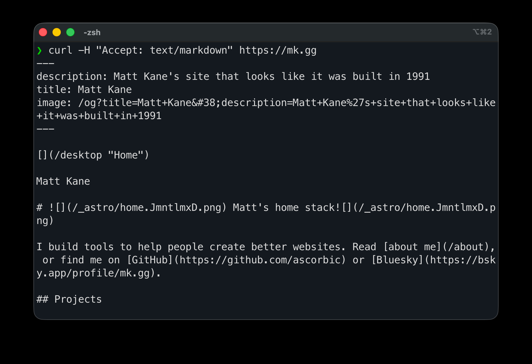Image resolution: width=532 pixels, height=364 pixels.
Task: Click the -zsh window title
Action: click(92, 32)
